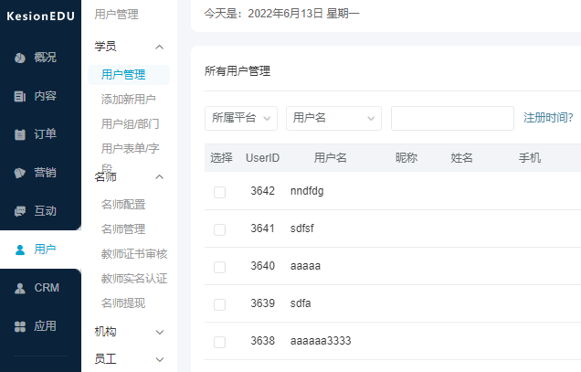
Task: Click the search keyword input field
Action: coord(452,118)
